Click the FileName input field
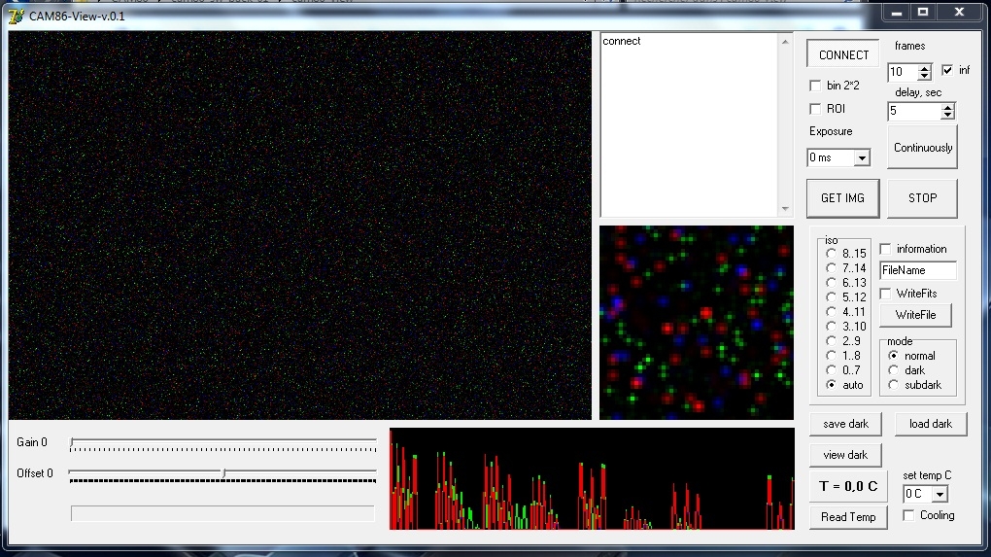This screenshot has width=991, height=557. click(918, 270)
